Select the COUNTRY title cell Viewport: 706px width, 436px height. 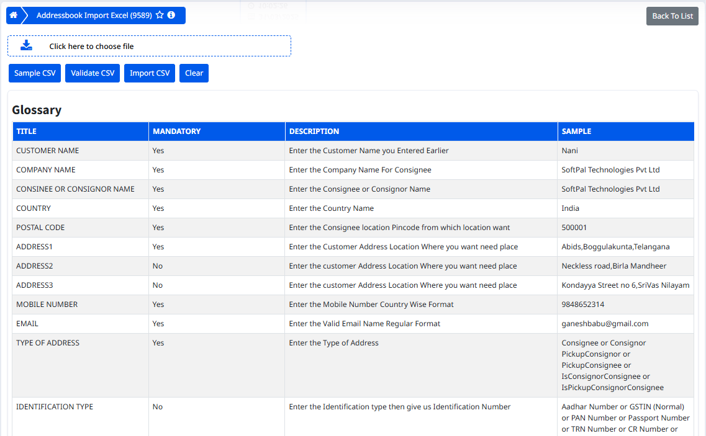(x=81, y=209)
